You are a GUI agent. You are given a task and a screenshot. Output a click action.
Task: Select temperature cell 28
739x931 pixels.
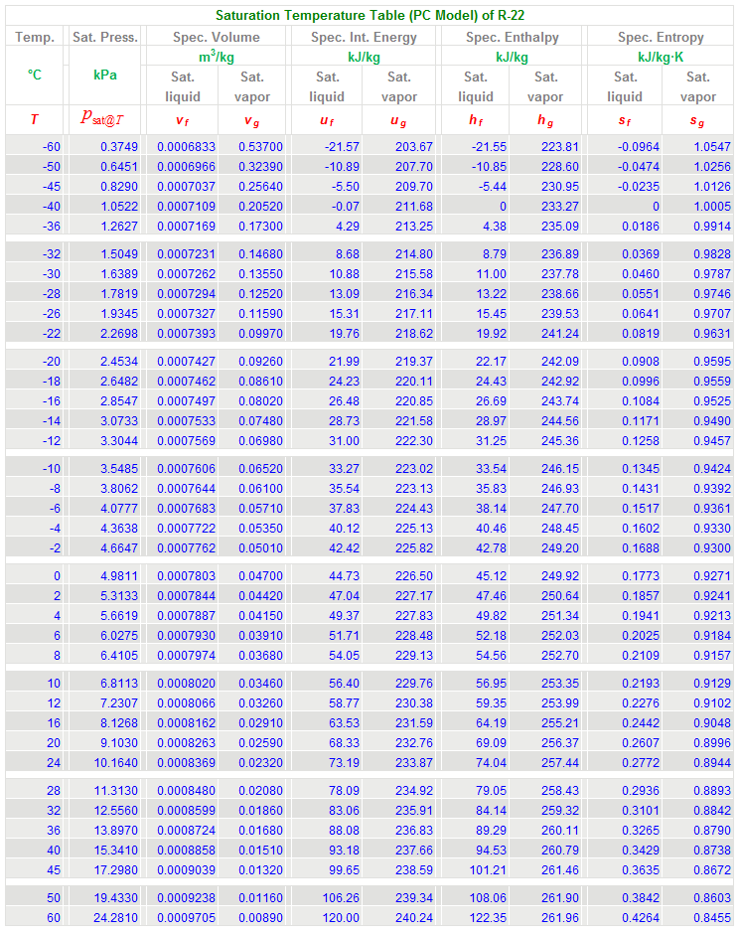(x=54, y=791)
